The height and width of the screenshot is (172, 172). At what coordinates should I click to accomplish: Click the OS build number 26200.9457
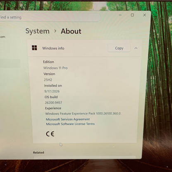coord(53,103)
